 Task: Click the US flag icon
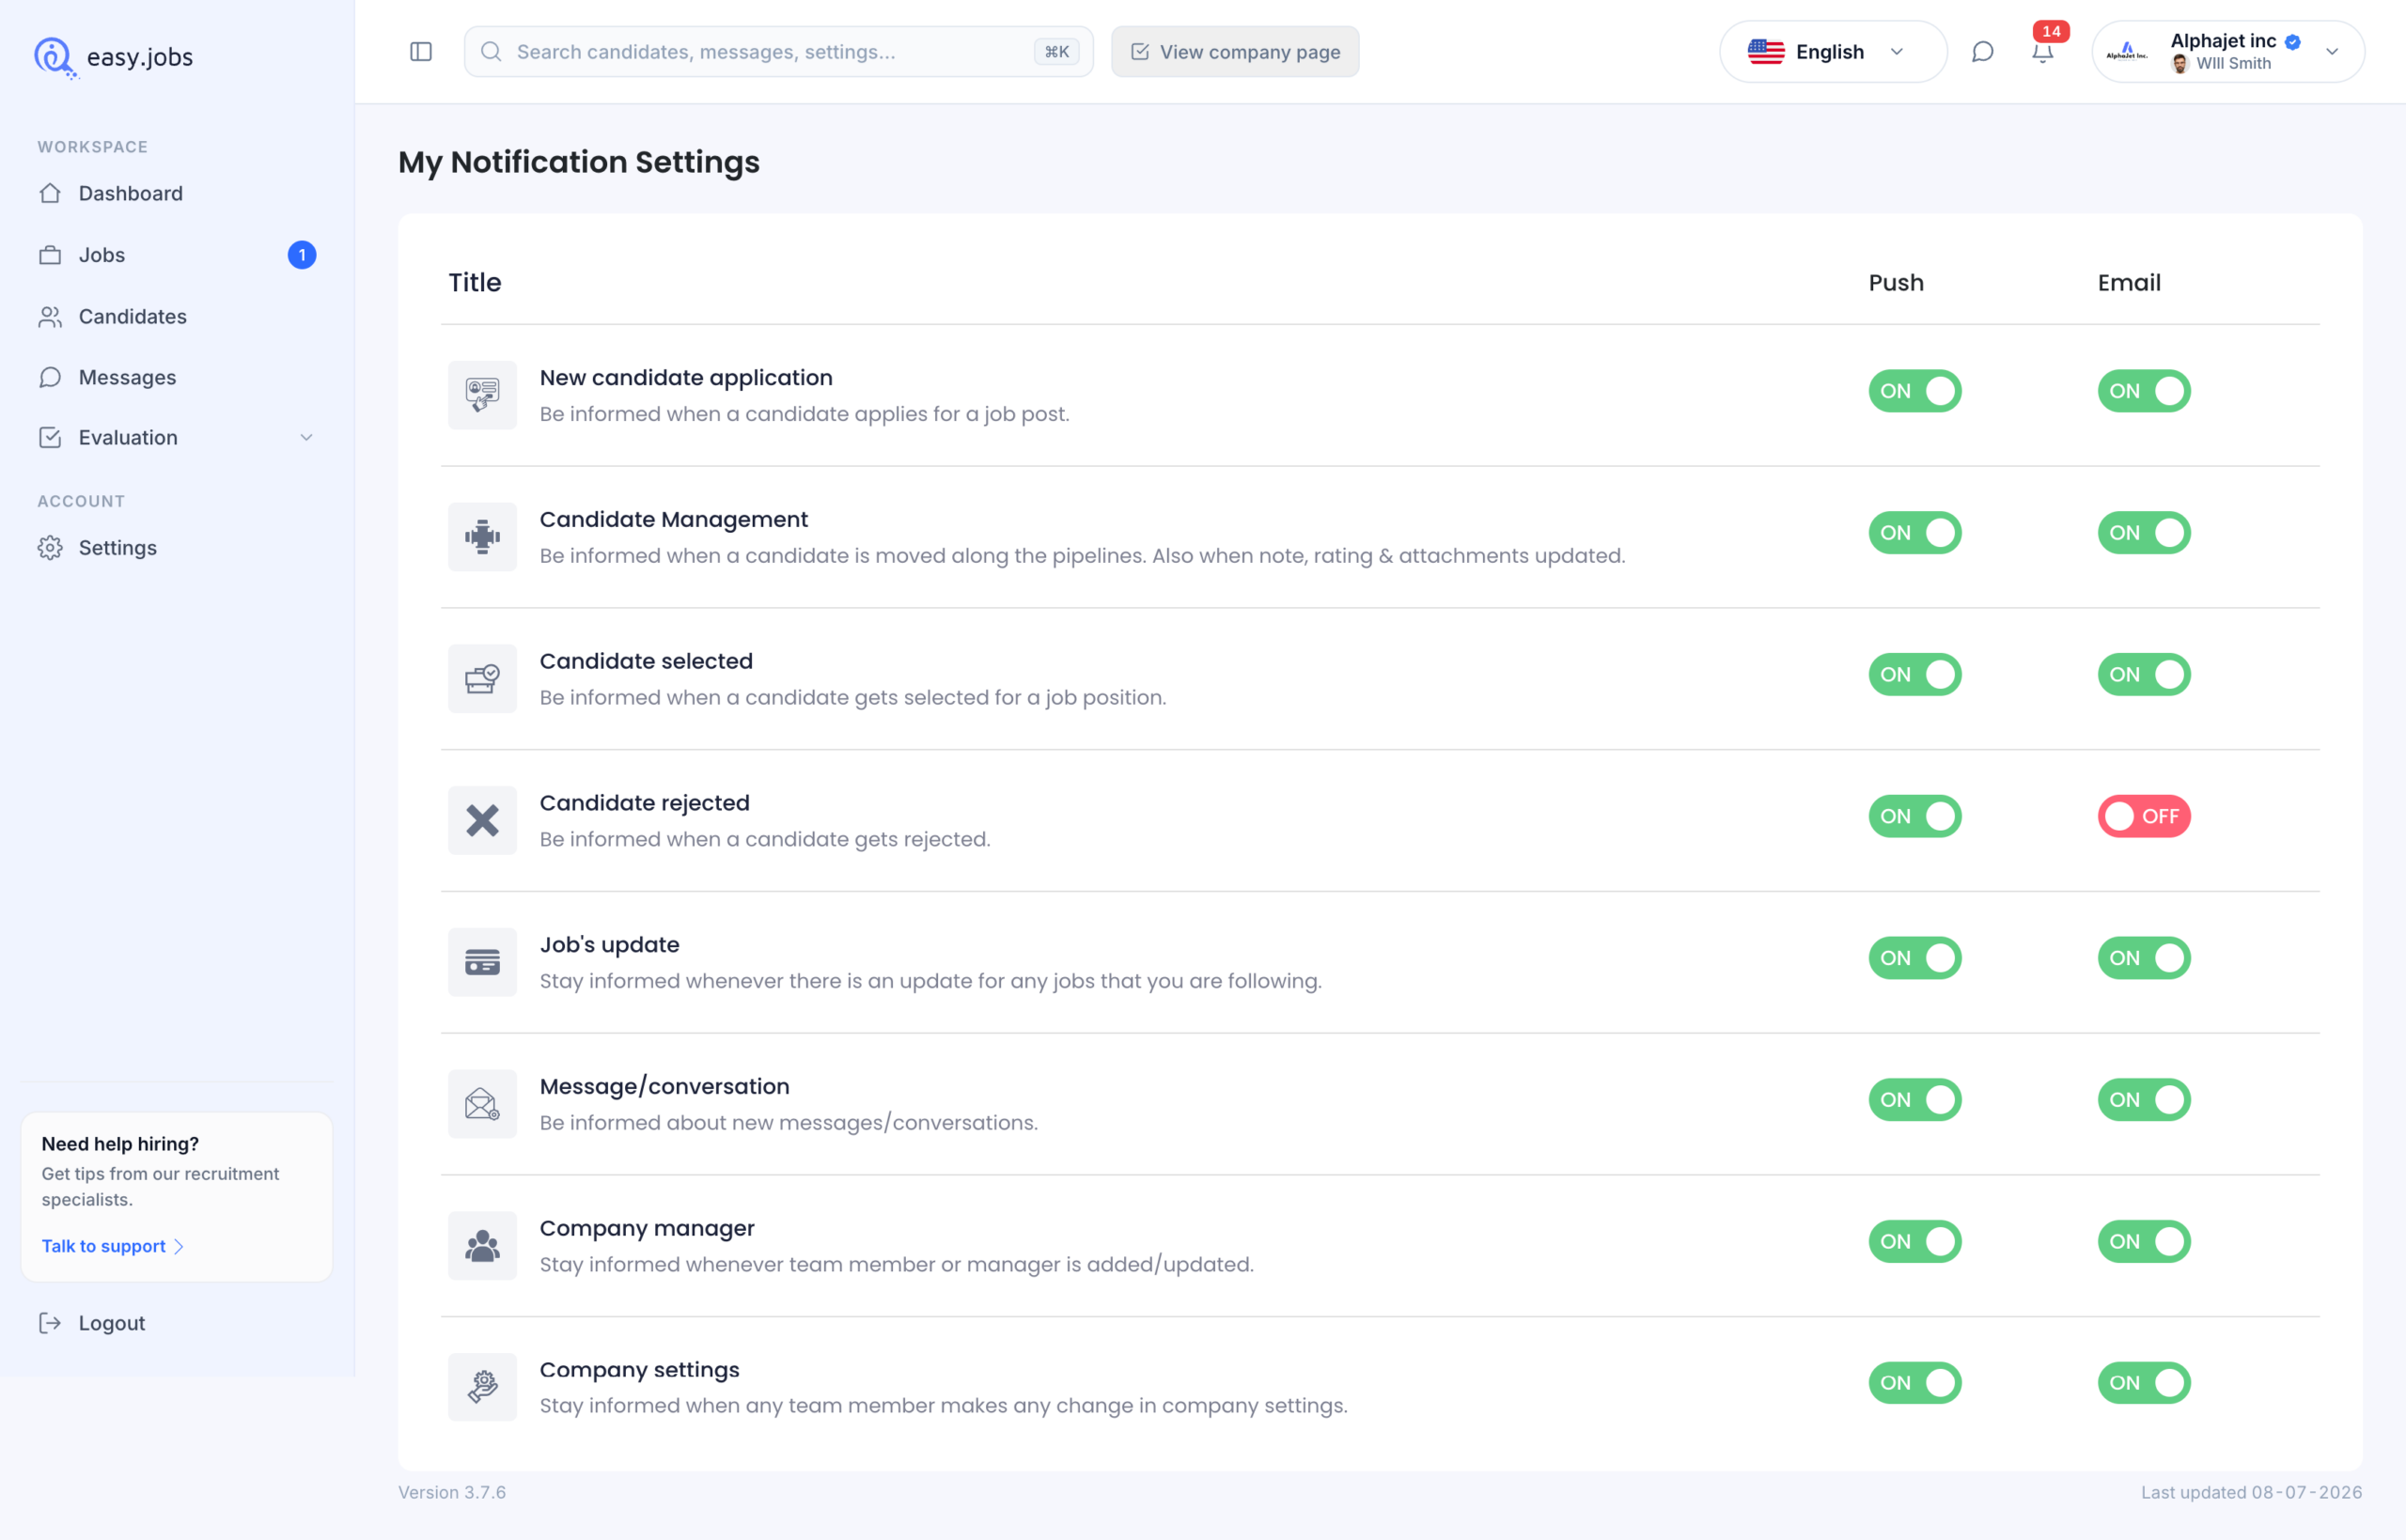coord(1766,52)
